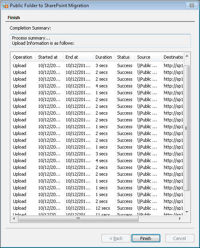Select the '\\Public ...' source in the 12 secs row
Image resolution: width=200 pixels, height=248 pixels.
click(147, 208)
